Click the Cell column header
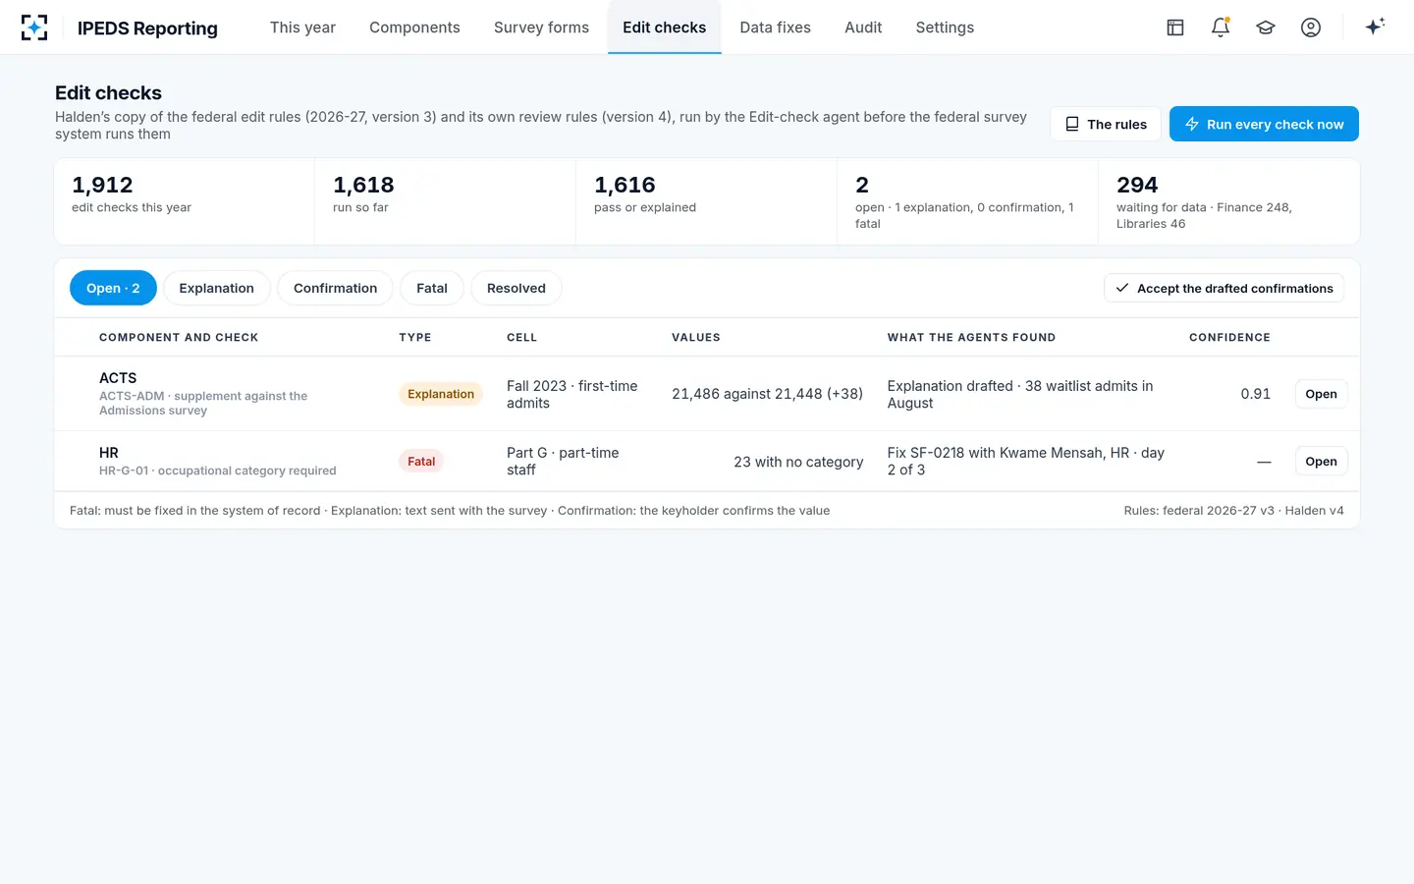This screenshot has width=1414, height=884. point(521,337)
